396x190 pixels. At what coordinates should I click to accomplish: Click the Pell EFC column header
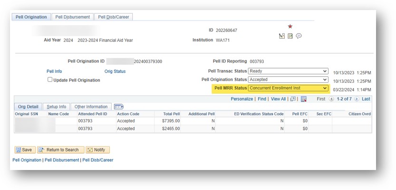(300, 114)
